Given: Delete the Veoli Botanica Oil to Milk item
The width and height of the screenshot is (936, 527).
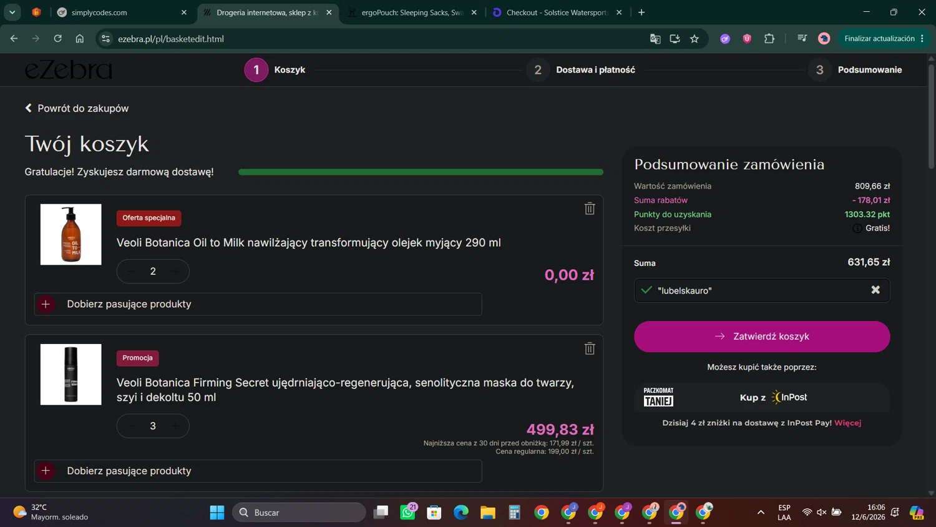Looking at the screenshot, I should click(x=590, y=209).
